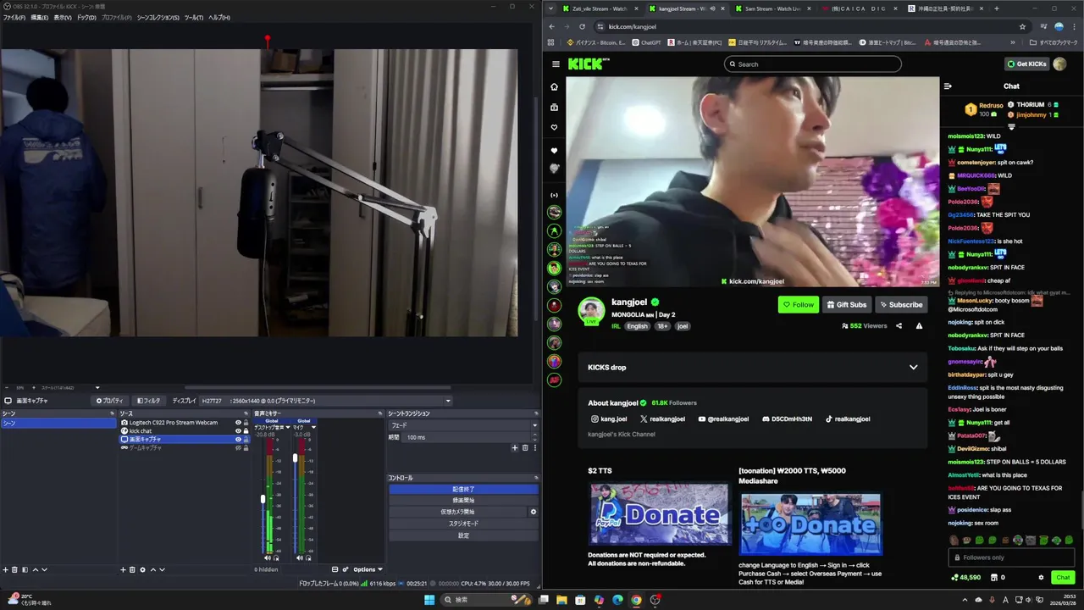Screen dimensions: 1084x610
Task: Click 録画開始 to start recording
Action: tap(463, 501)
